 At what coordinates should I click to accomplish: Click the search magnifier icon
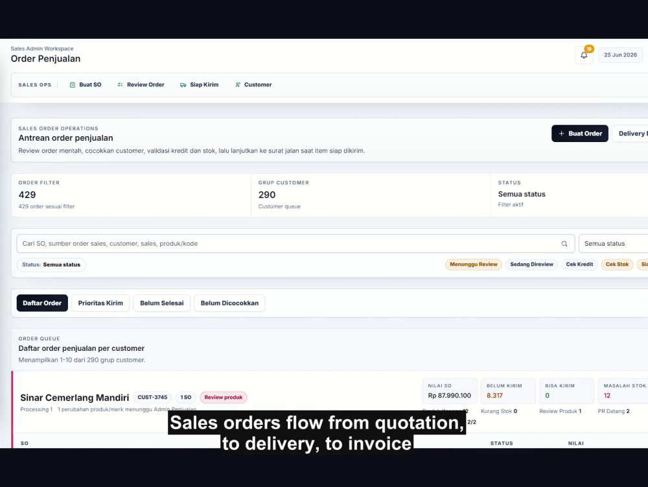tap(564, 244)
